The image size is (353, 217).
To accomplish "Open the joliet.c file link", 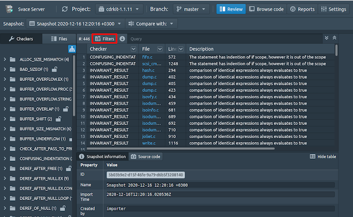I will [149, 137].
